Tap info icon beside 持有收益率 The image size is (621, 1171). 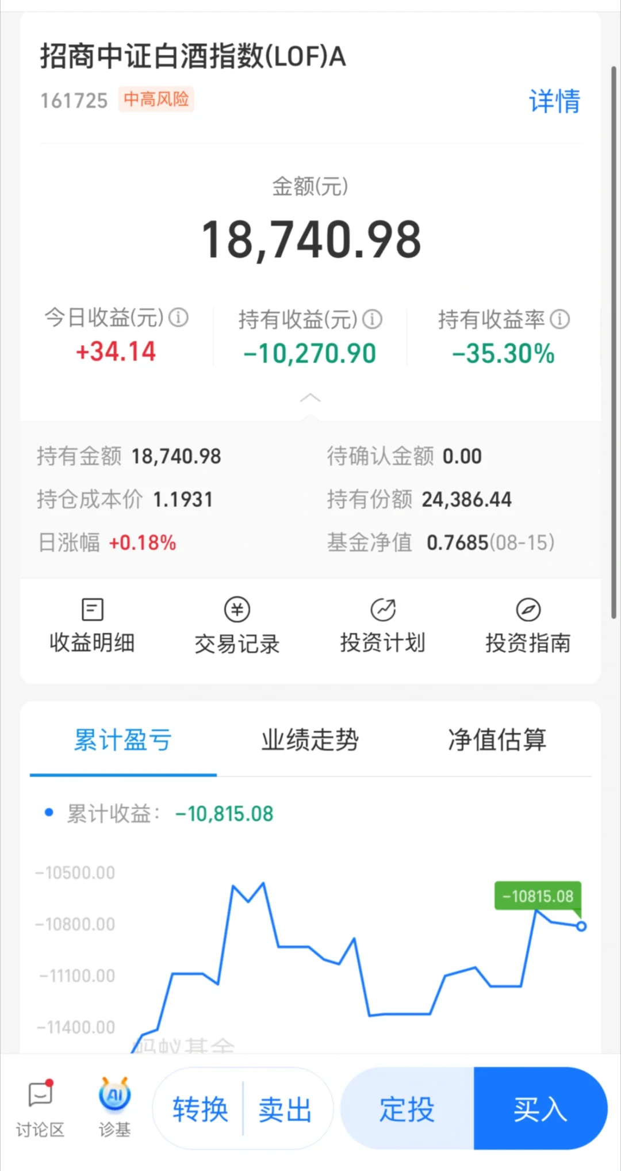point(559,319)
